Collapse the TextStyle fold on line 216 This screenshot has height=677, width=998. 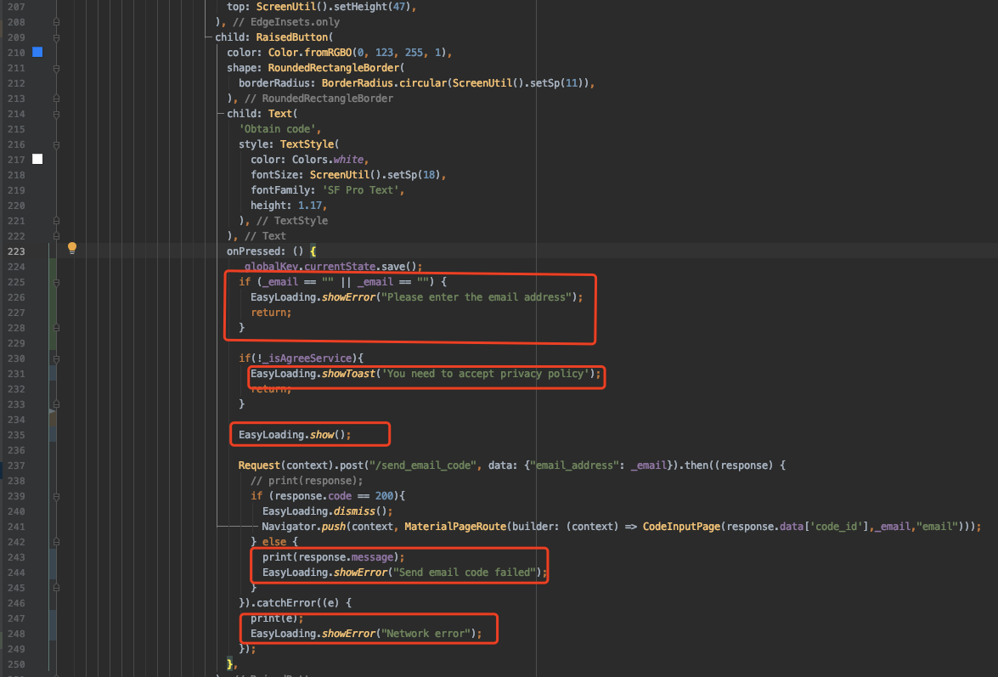tap(56, 144)
